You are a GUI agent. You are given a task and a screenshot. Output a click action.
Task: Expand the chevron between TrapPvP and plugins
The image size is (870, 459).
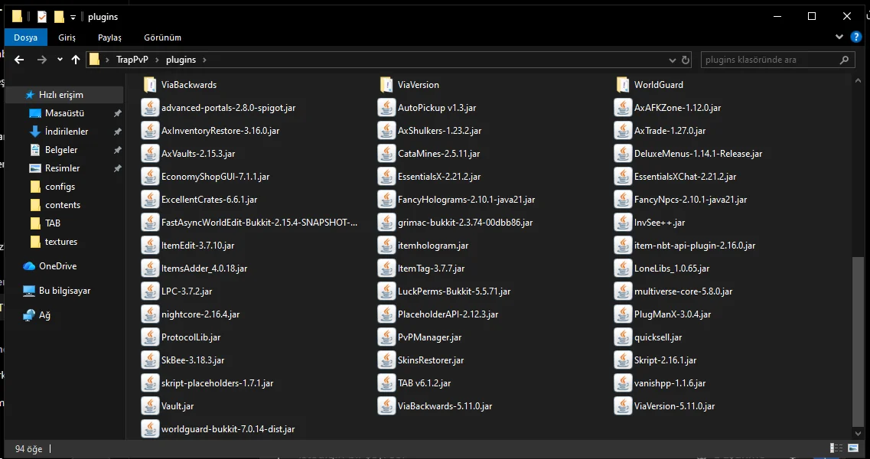click(x=158, y=60)
